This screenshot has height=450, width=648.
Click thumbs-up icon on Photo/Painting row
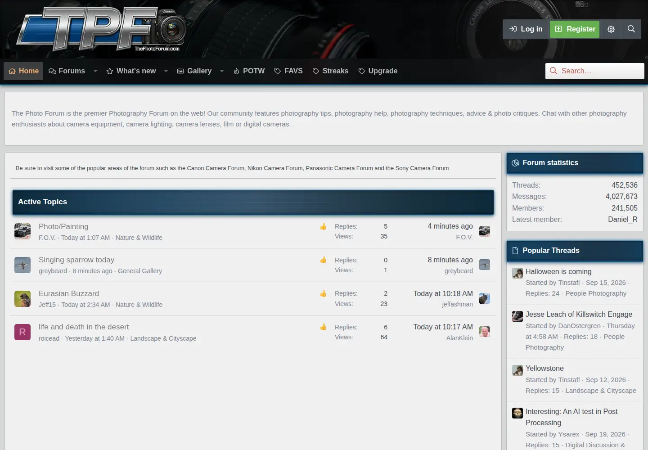point(323,226)
